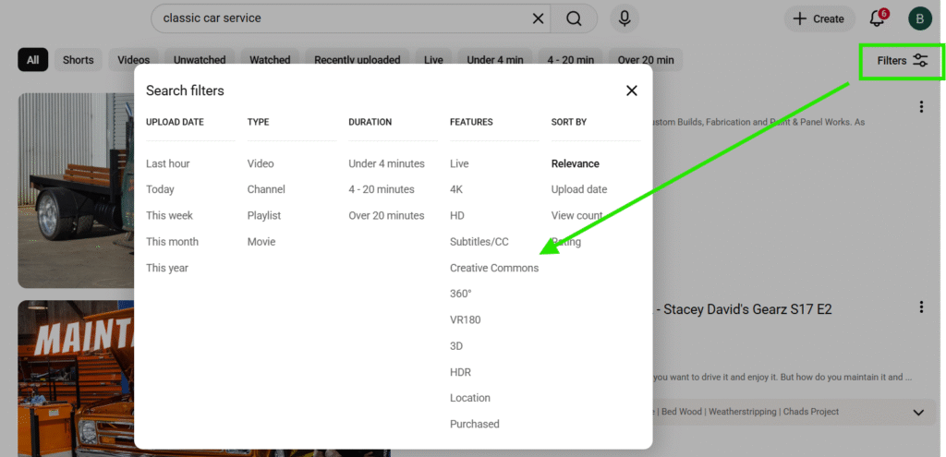
Task: Open the notifications bell
Action: click(x=878, y=18)
